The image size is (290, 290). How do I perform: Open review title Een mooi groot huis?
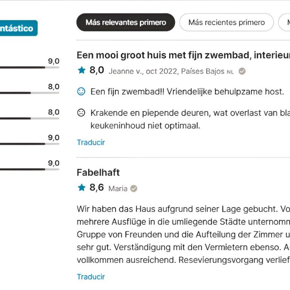pyautogui.click(x=183, y=55)
